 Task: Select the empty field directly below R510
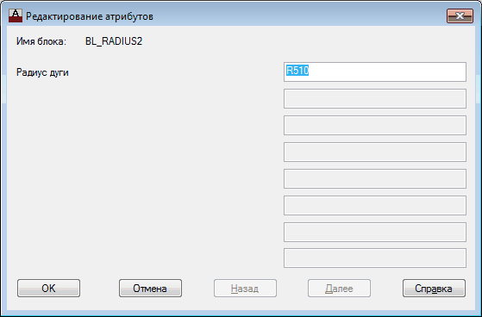pyautogui.click(x=375, y=98)
